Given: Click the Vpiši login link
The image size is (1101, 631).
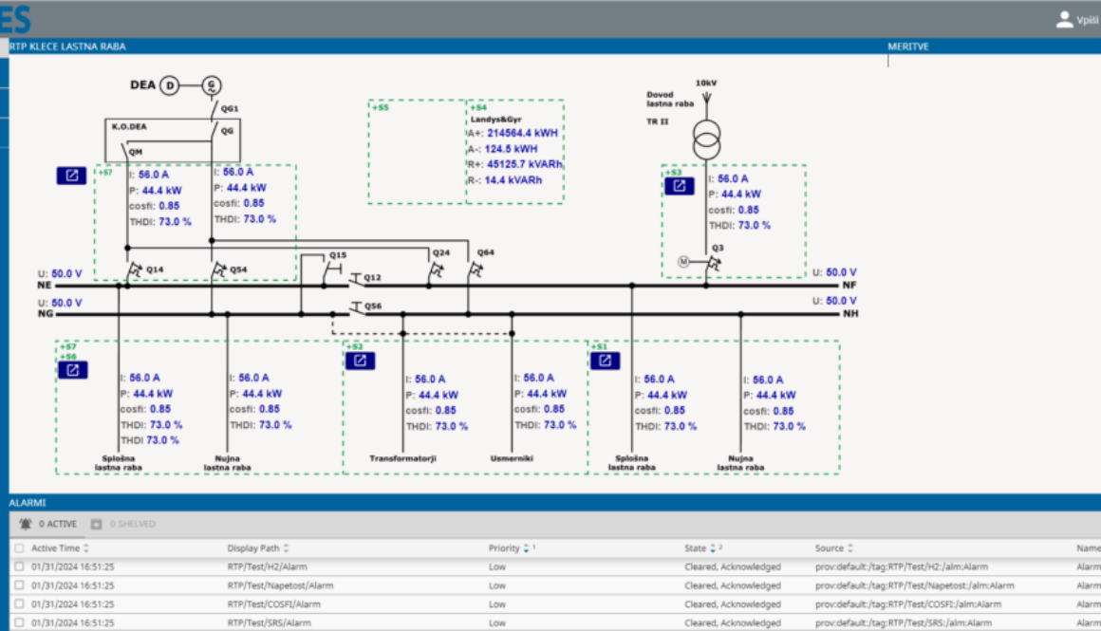Looking at the screenshot, I should pyautogui.click(x=1088, y=20).
